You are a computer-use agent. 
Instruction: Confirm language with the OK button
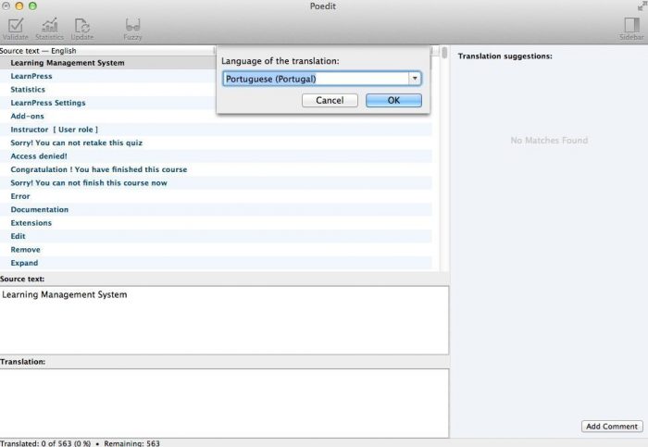pyautogui.click(x=393, y=100)
